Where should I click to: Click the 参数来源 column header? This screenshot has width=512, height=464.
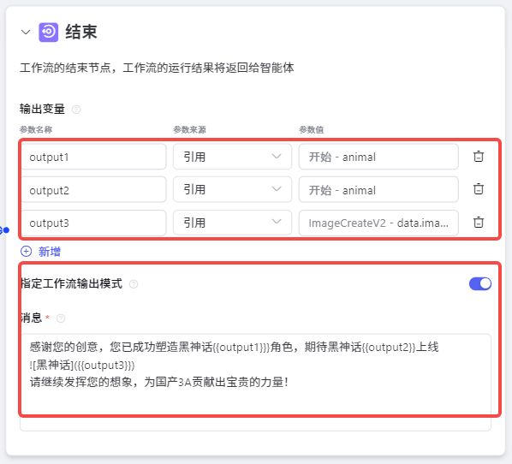coord(190,129)
